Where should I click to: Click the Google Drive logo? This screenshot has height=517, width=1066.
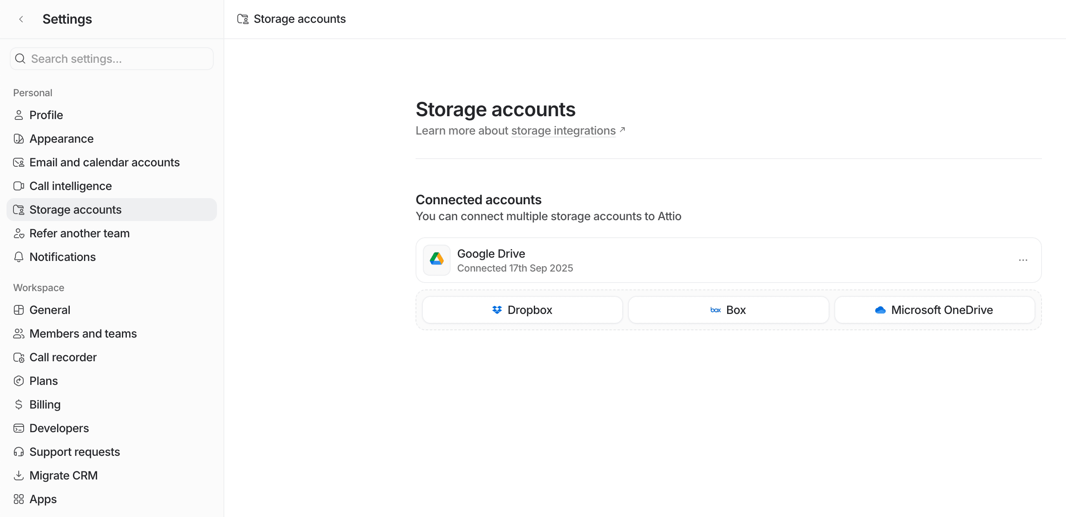pos(436,260)
